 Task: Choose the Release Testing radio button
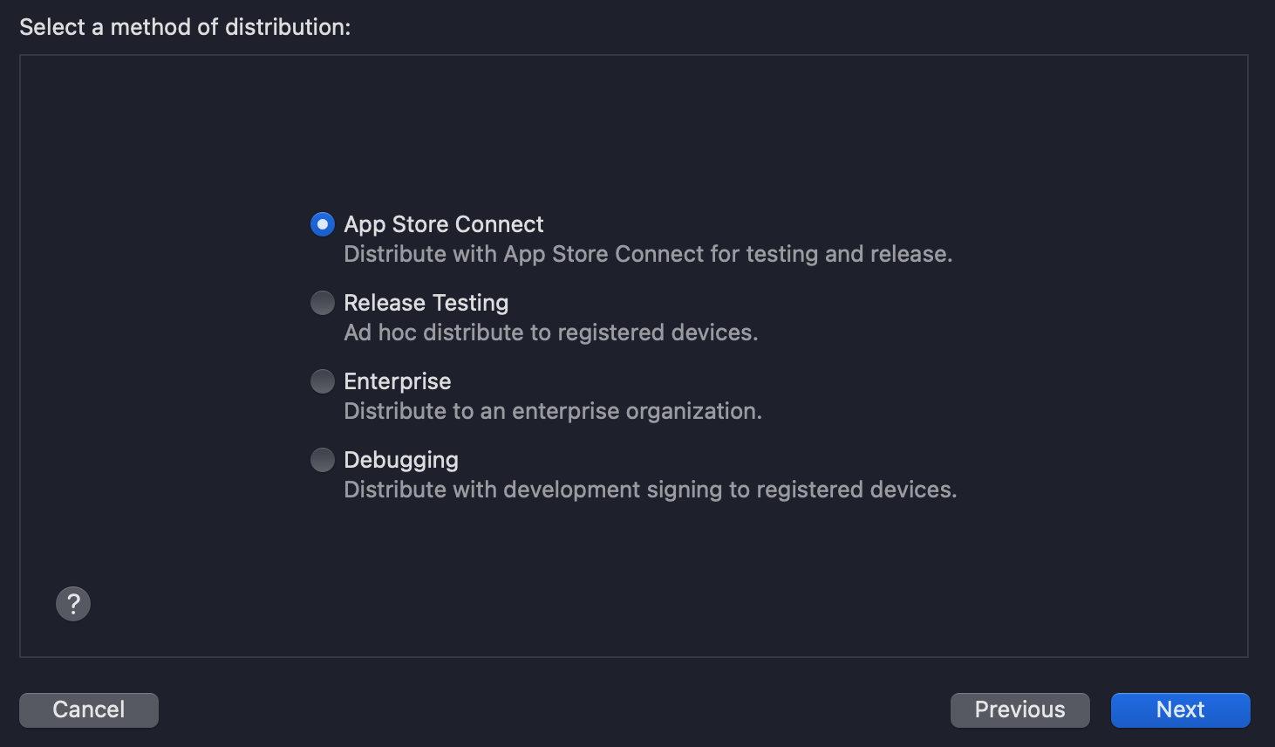pos(323,303)
